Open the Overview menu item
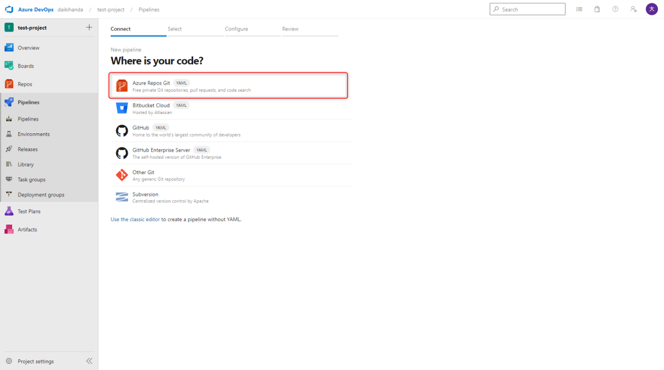Image resolution: width=664 pixels, height=370 pixels. (x=49, y=48)
